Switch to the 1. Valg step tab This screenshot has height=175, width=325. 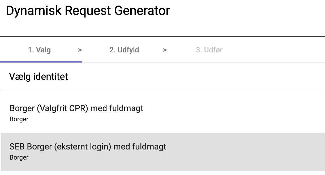pos(39,50)
